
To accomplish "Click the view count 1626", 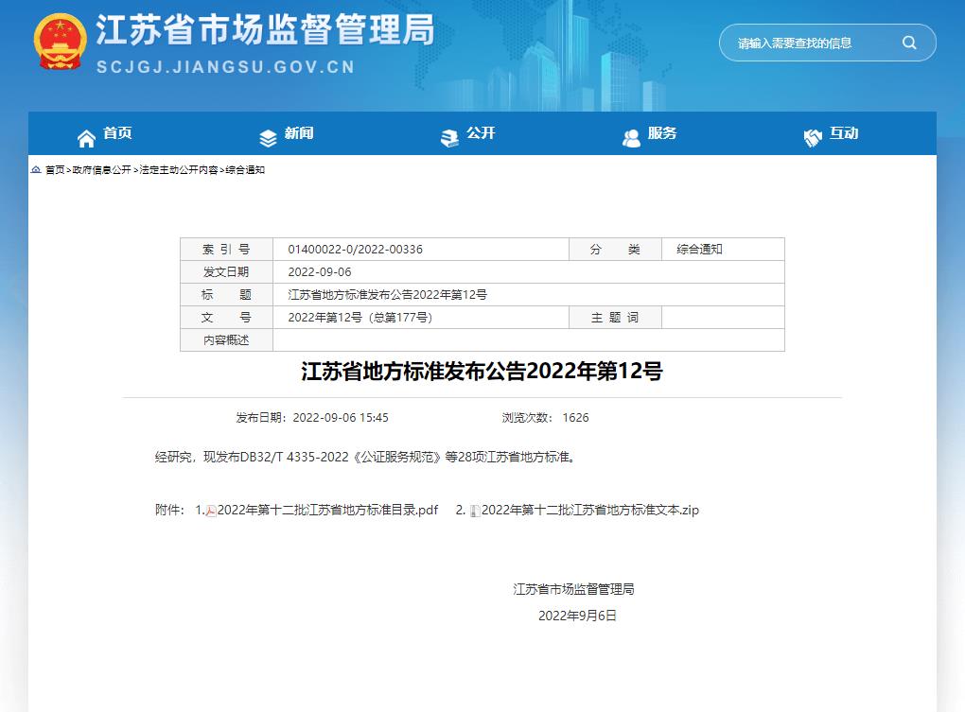I will (x=575, y=418).
